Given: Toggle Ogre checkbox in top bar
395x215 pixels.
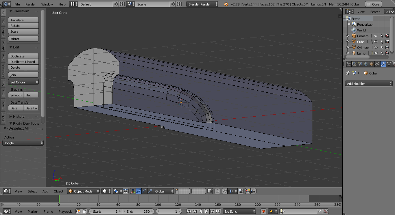Looking at the screenshot, I should pyautogui.click(x=368, y=4).
